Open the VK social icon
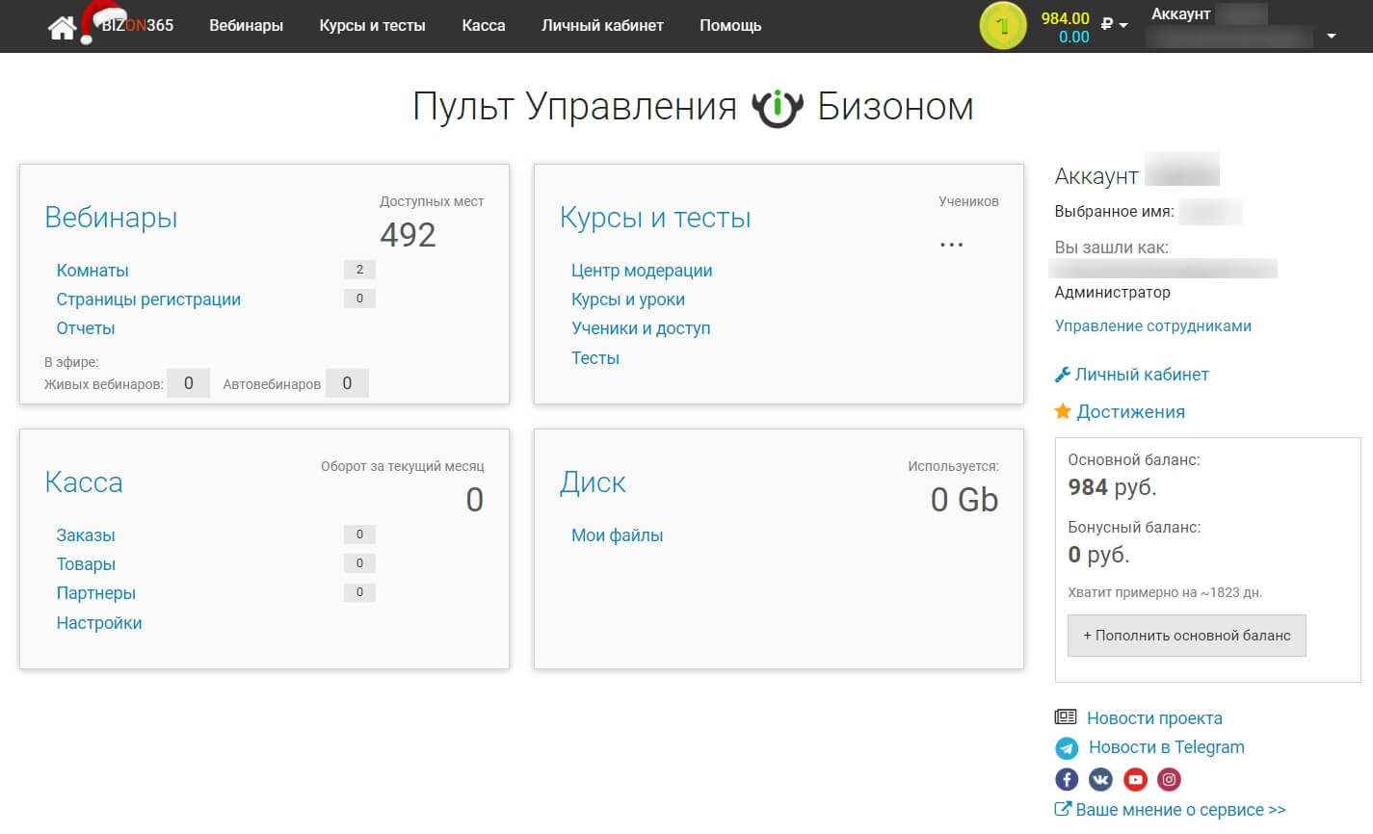This screenshot has width=1373, height=834. (x=1100, y=779)
